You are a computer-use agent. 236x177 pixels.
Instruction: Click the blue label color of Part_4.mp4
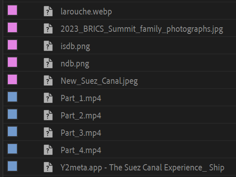(12, 149)
